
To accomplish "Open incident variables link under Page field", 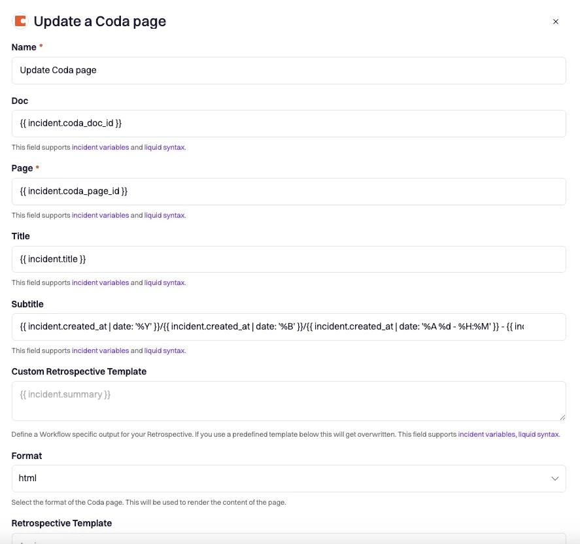I will tap(100, 215).
